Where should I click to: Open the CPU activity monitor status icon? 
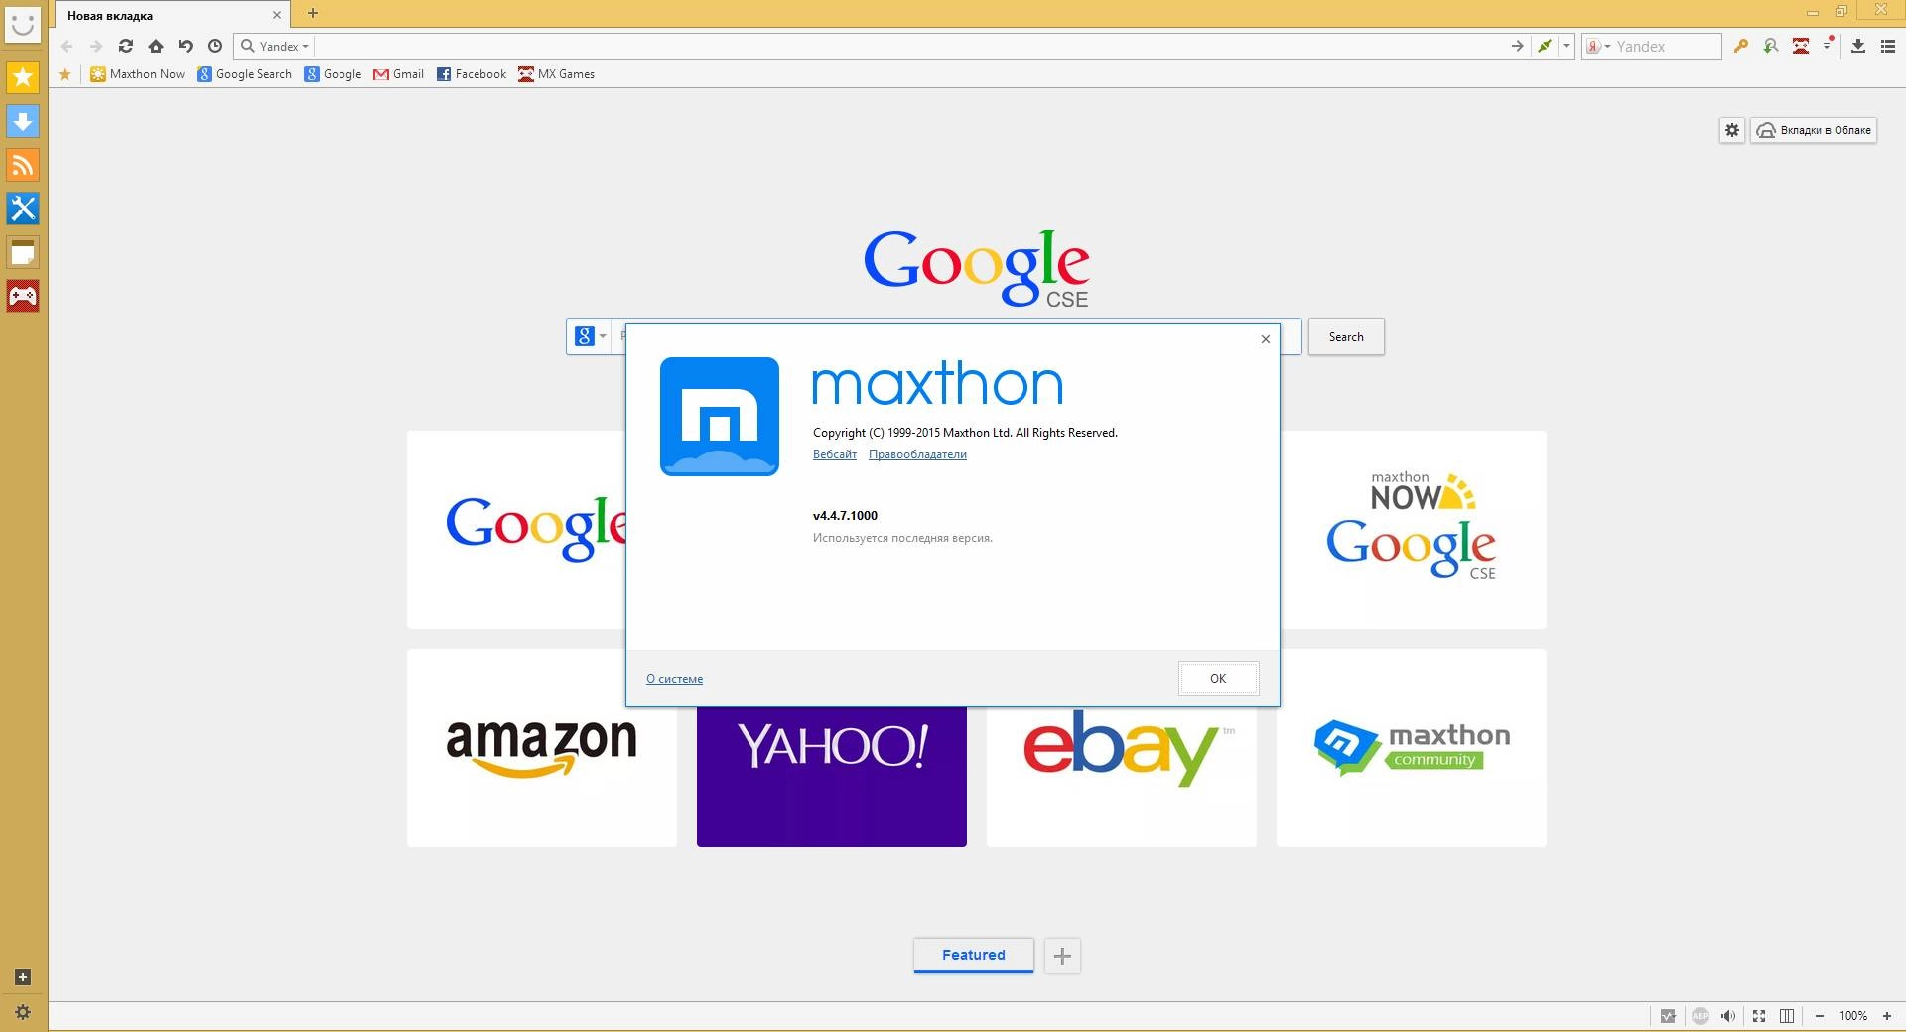click(x=1668, y=1016)
